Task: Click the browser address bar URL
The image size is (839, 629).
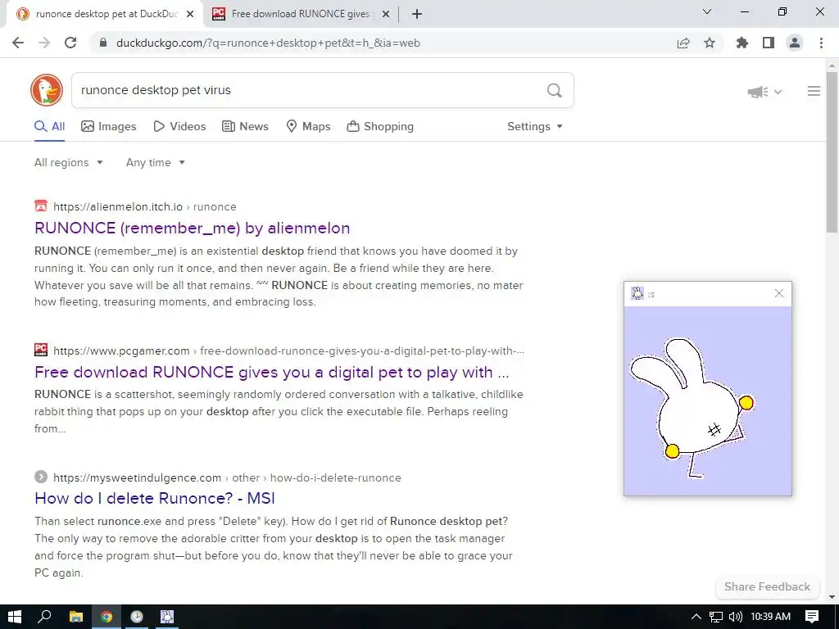Action: 268,43
